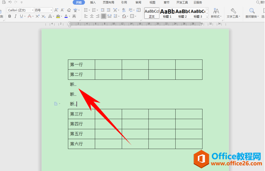The width and height of the screenshot is (265, 171).
Task: Open the 文字工具 dropdown
Action: point(233,17)
